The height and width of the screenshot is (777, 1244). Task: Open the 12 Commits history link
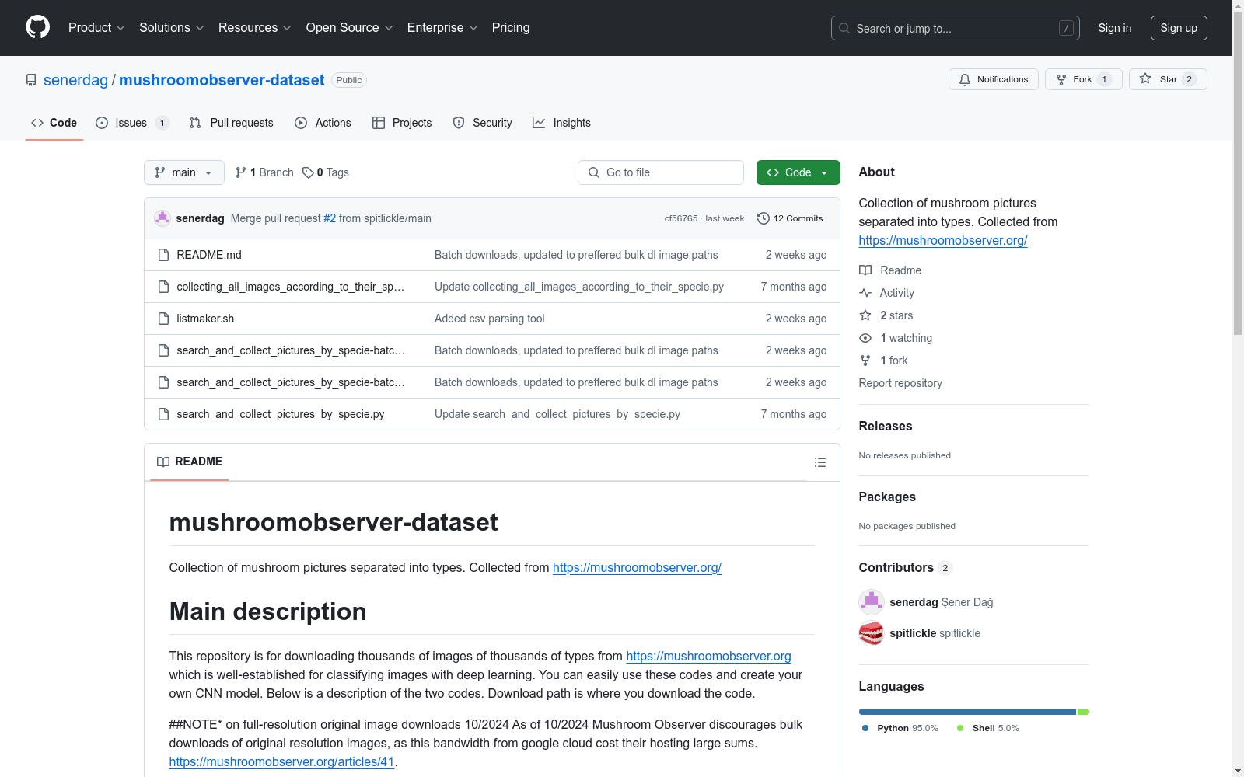(790, 218)
